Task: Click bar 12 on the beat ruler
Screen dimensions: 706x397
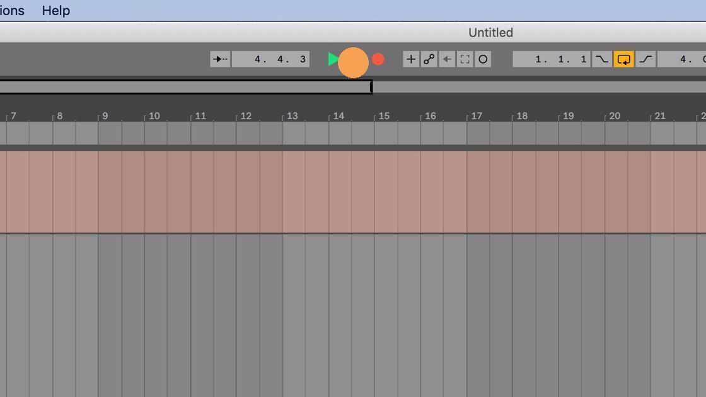Action: point(246,116)
